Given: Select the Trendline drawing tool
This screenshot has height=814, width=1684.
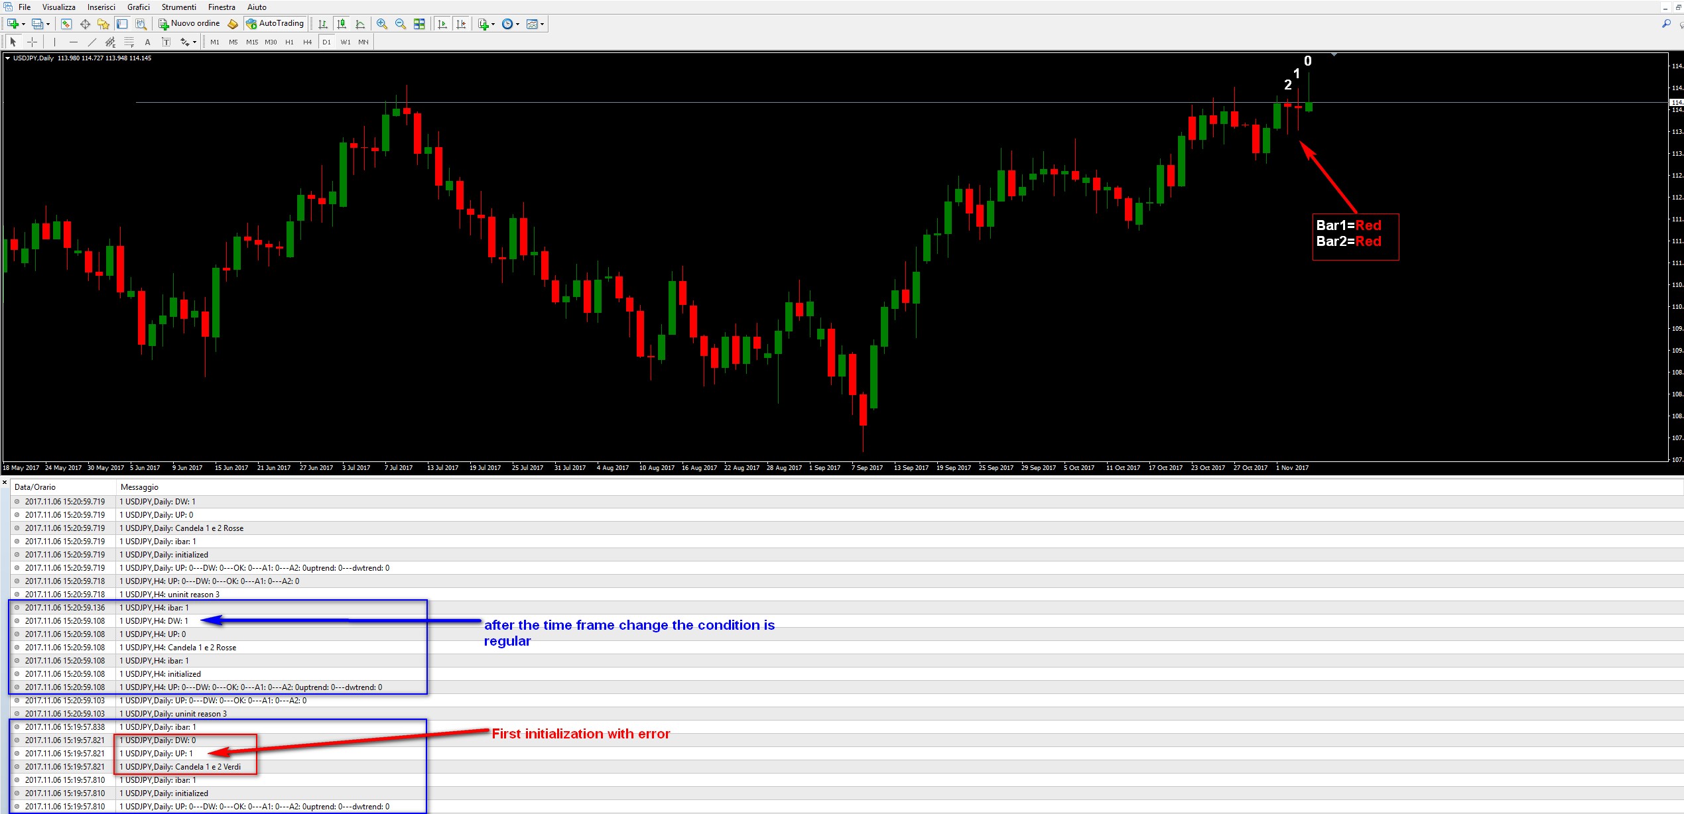Looking at the screenshot, I should (x=92, y=42).
